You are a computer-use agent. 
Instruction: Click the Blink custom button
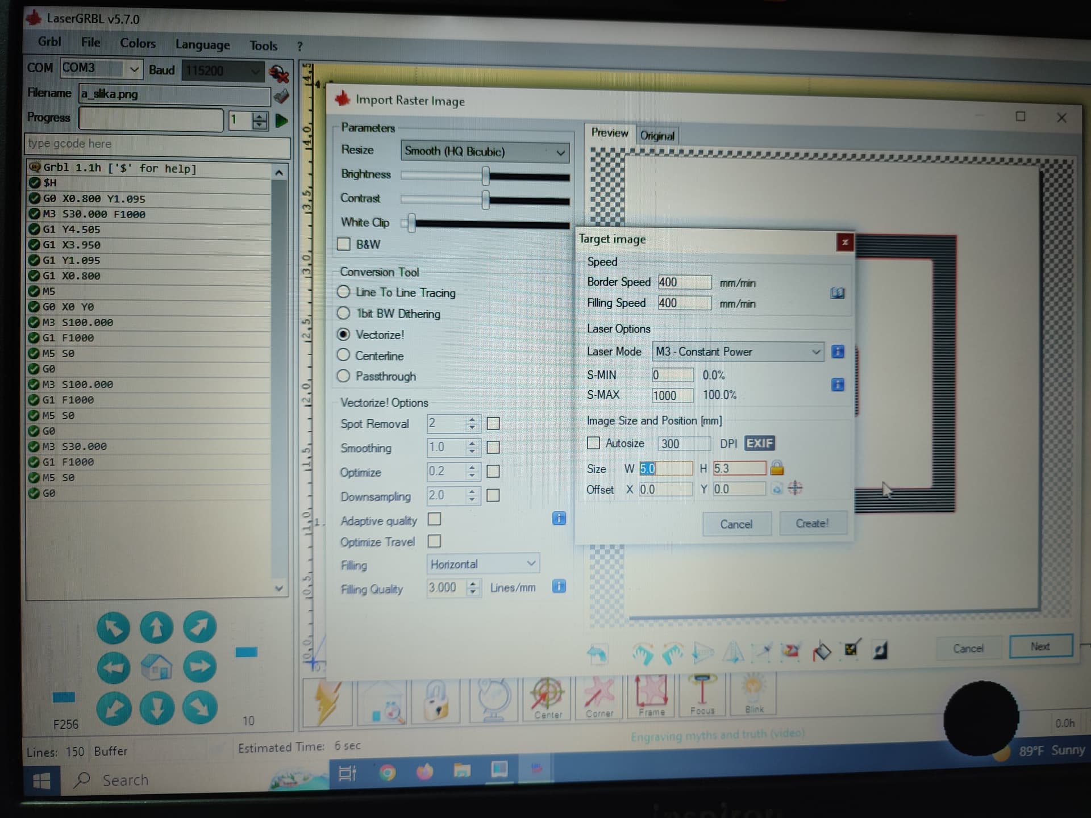(753, 694)
